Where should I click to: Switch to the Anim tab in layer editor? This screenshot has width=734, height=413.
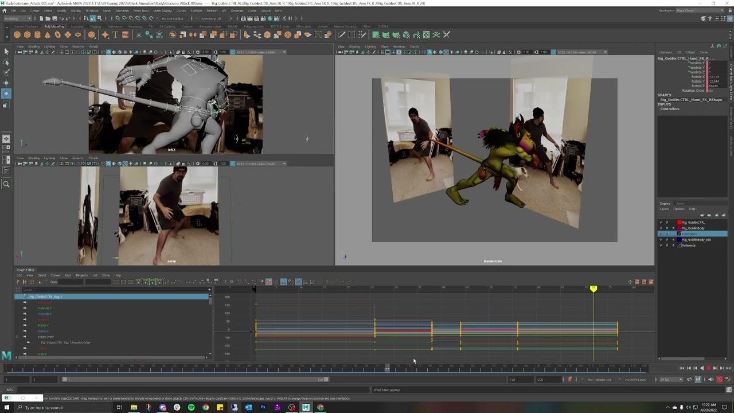pyautogui.click(x=680, y=204)
